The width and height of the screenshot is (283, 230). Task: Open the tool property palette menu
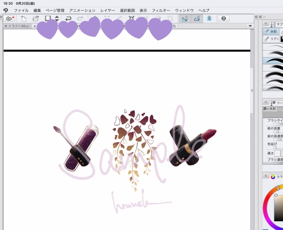(x=266, y=102)
